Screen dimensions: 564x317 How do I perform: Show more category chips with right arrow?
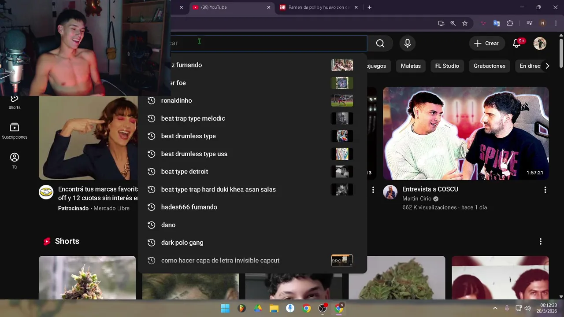tap(547, 66)
